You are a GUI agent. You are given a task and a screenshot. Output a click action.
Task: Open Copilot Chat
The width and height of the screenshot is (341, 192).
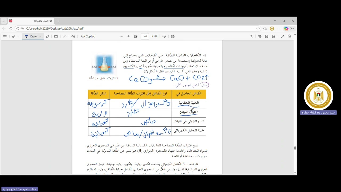click(x=289, y=29)
